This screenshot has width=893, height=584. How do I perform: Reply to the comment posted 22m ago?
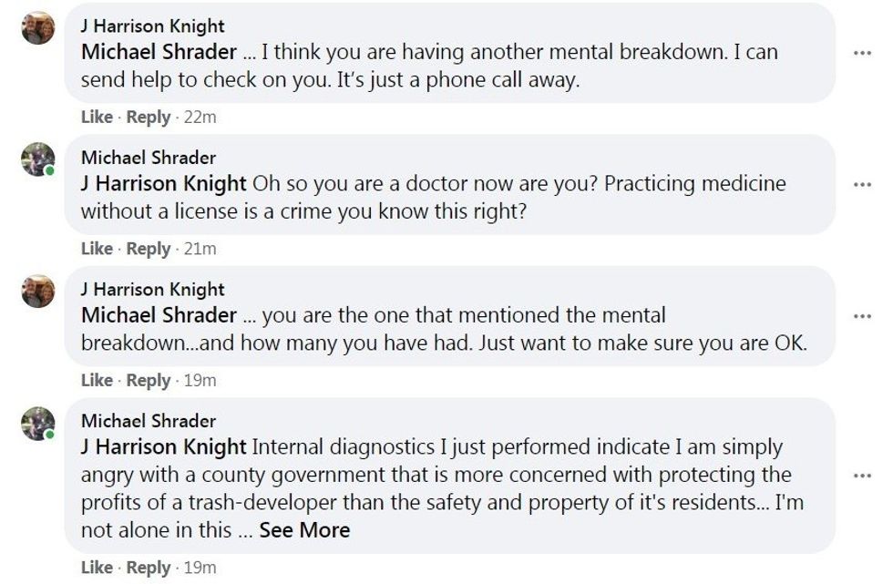click(x=149, y=118)
